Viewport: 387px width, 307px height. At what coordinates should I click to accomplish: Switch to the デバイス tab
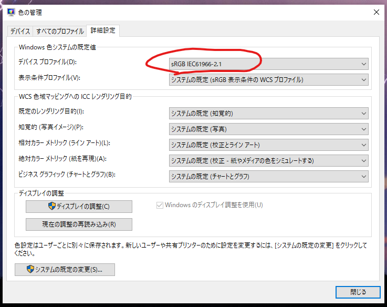tap(20, 31)
